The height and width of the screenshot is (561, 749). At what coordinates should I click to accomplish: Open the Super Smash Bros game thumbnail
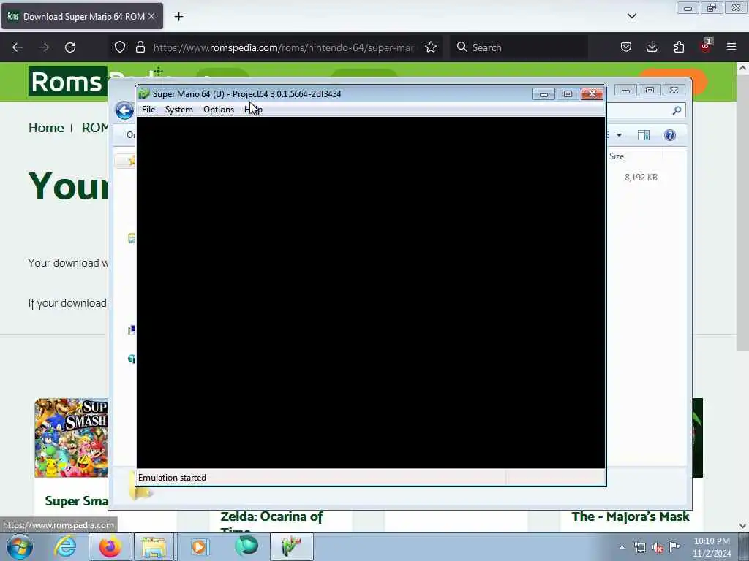pos(71,438)
